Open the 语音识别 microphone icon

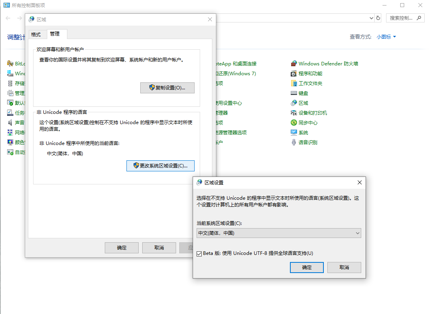pyautogui.click(x=294, y=142)
